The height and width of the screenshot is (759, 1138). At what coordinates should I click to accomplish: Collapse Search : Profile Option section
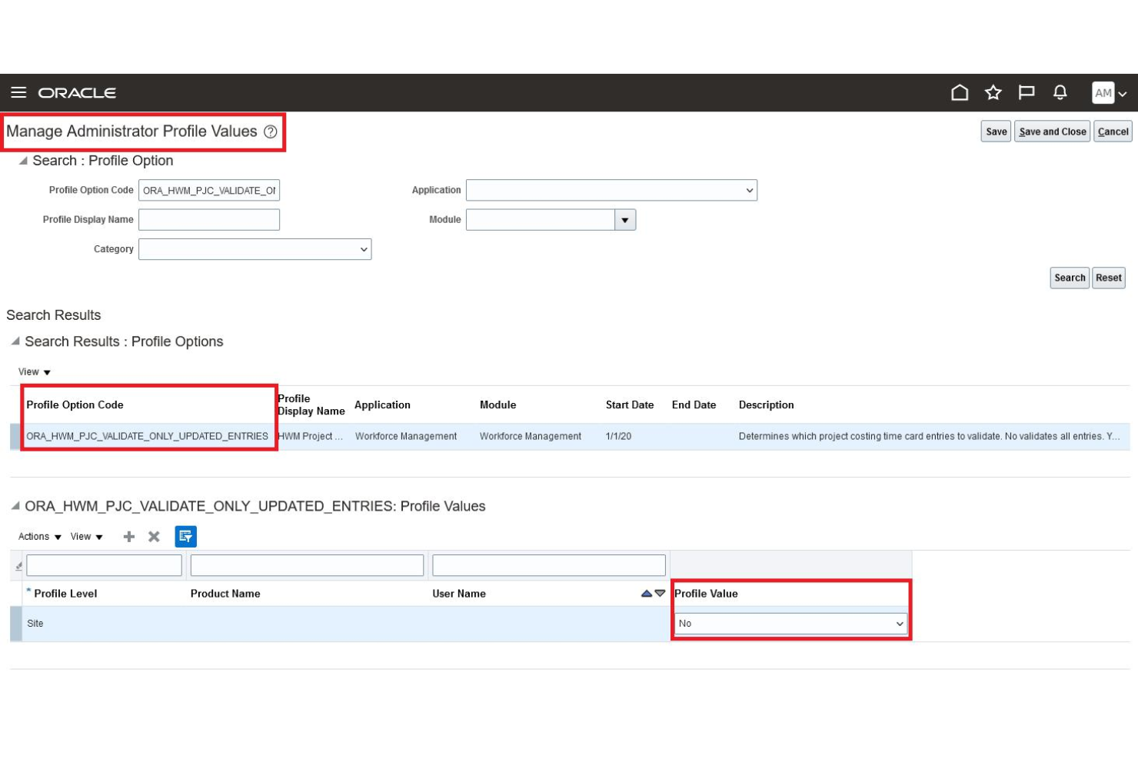23,161
